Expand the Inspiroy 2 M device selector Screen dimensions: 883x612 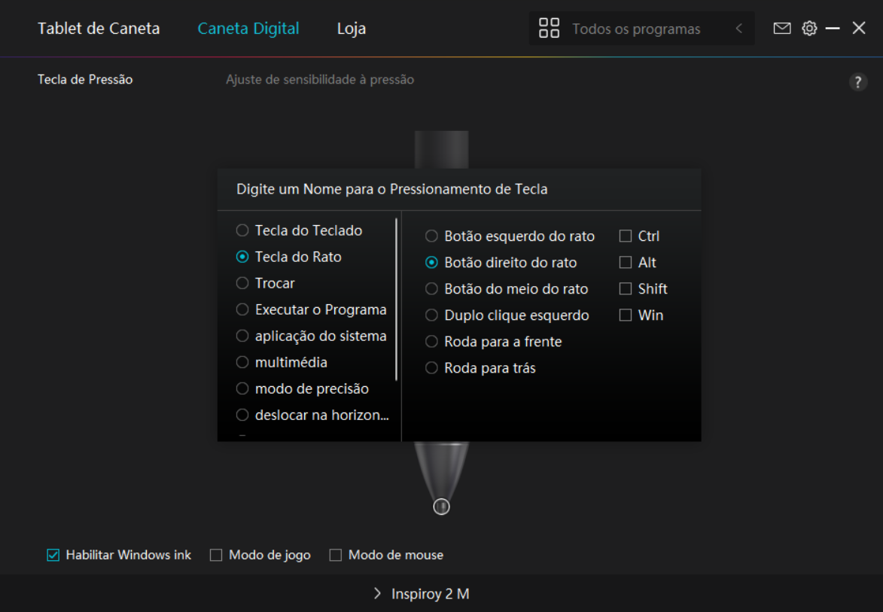(421, 594)
